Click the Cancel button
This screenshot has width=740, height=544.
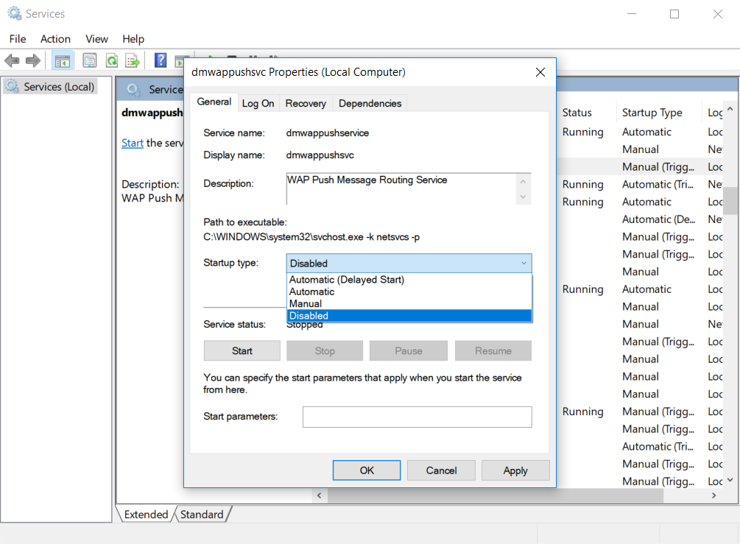pyautogui.click(x=441, y=470)
